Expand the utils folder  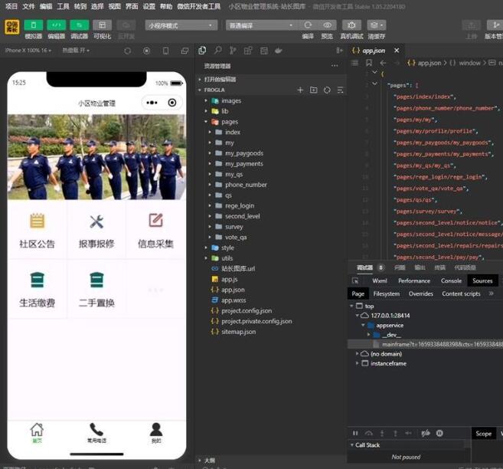227,258
